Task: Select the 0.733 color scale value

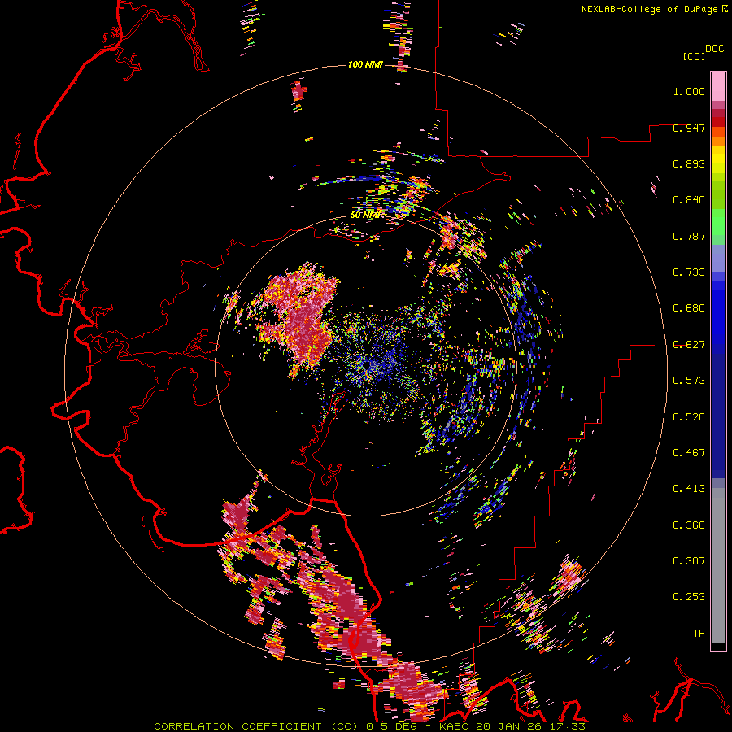Action: [x=689, y=272]
